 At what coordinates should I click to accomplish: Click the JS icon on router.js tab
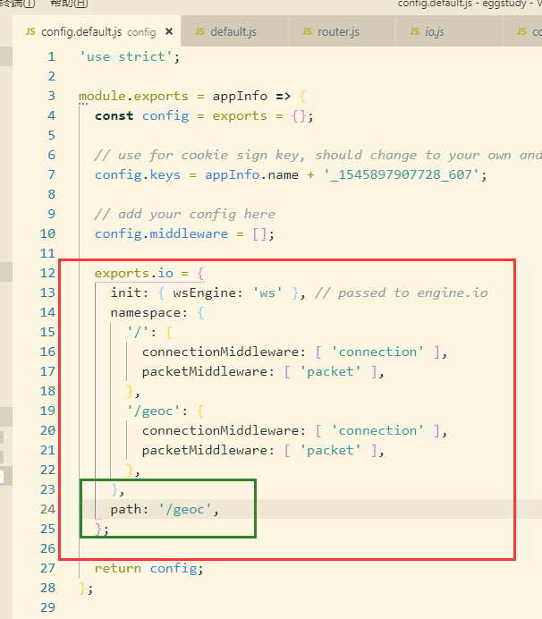307,31
